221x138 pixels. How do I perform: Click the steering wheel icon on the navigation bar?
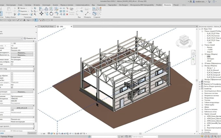click(193, 54)
